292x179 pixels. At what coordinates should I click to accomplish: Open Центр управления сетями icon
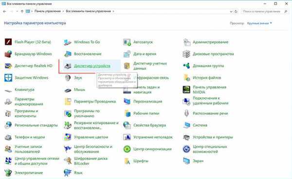point(8,161)
